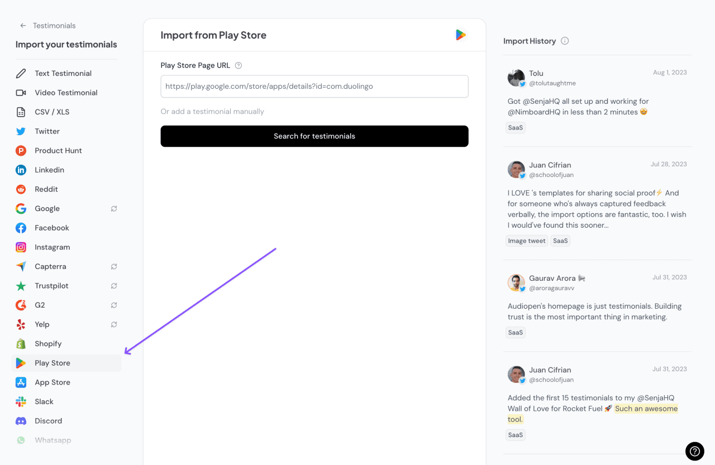Select App Store in the sidebar
Image resolution: width=715 pixels, height=465 pixels.
click(66, 382)
